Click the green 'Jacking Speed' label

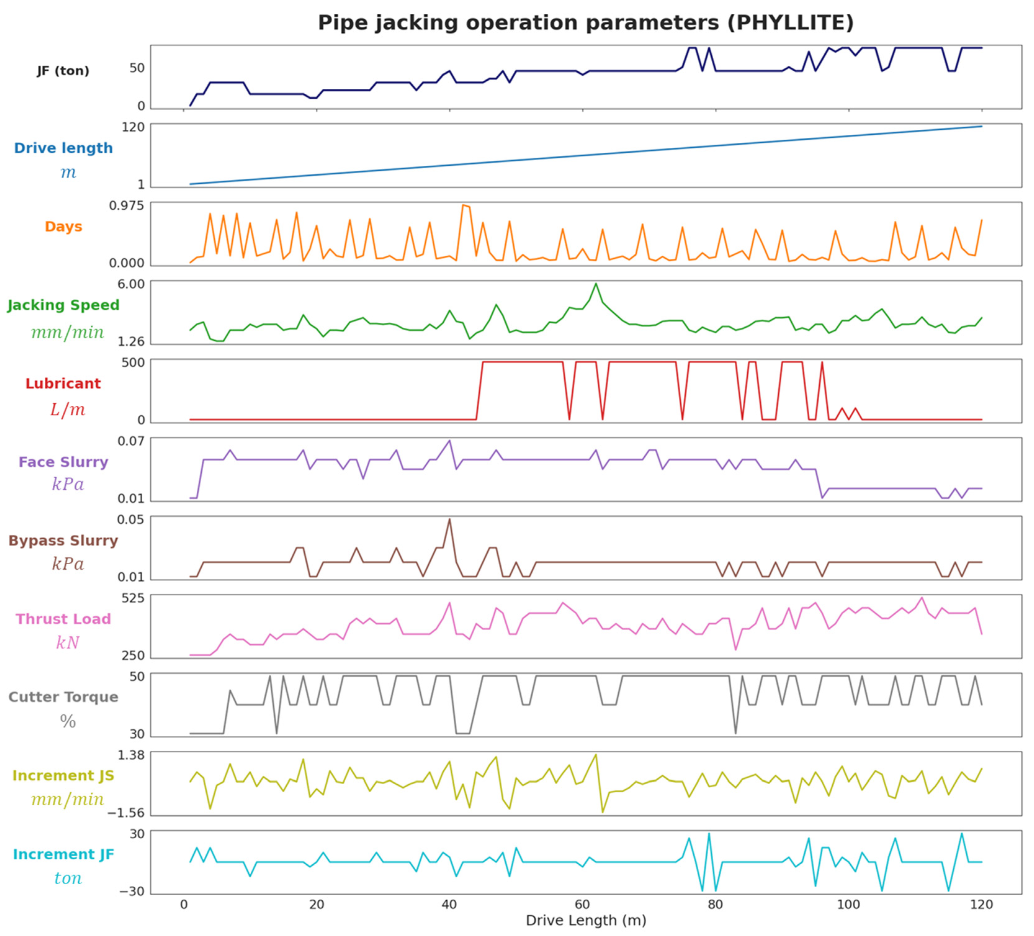(x=63, y=305)
